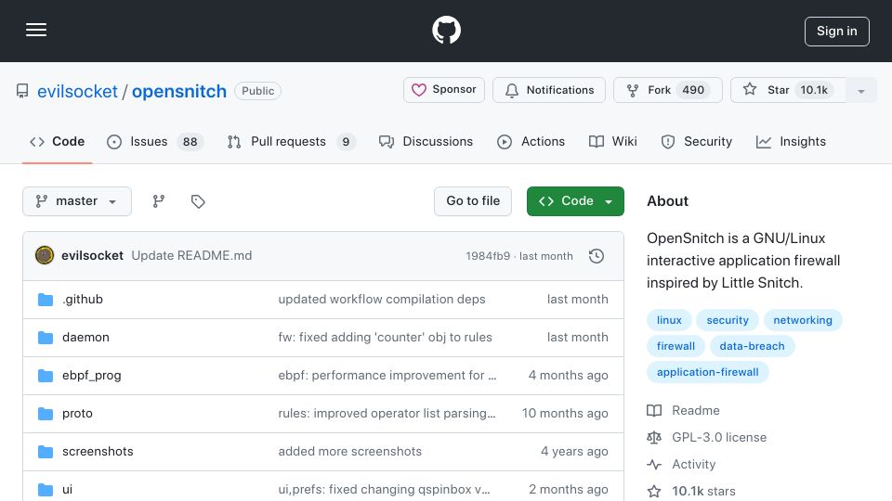Open the Issues tab

coord(155,141)
